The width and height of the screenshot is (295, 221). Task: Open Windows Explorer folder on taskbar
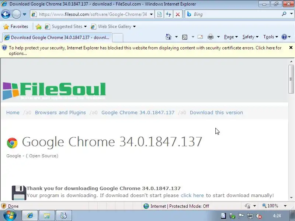pos(47,215)
